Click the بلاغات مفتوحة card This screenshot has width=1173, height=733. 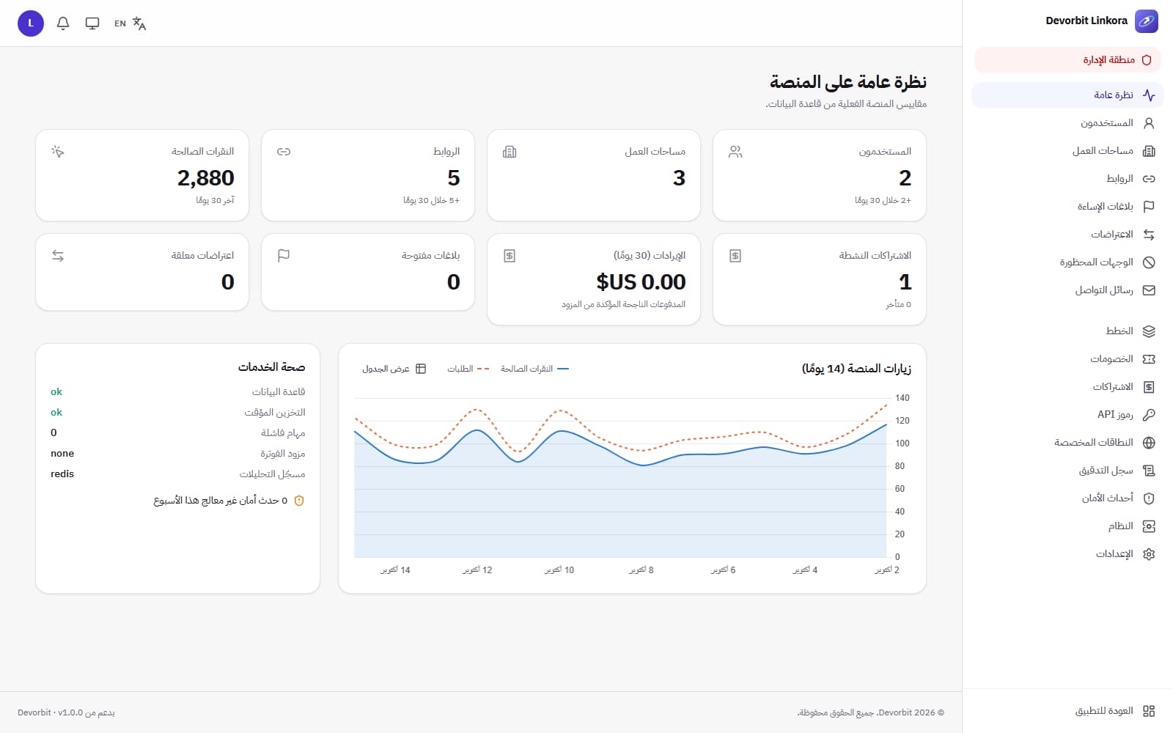pos(368,272)
